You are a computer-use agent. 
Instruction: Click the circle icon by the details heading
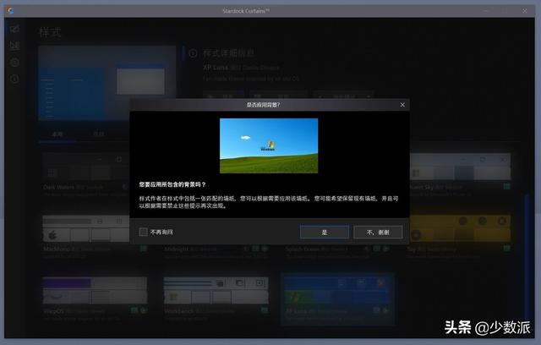click(194, 53)
